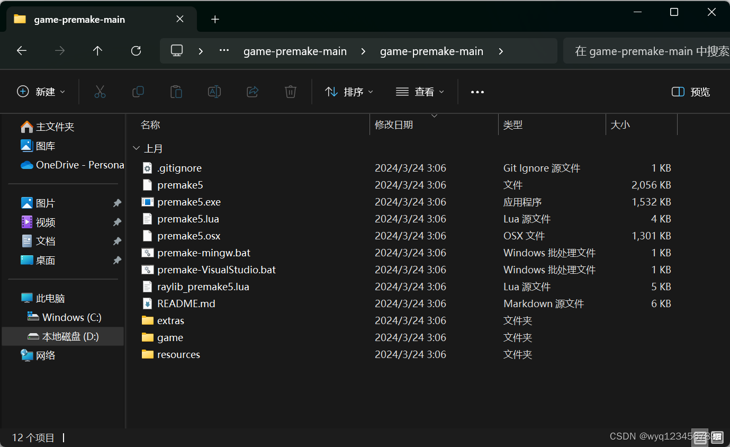Refresh the current folder view
This screenshot has width=730, height=447.
pyautogui.click(x=136, y=51)
